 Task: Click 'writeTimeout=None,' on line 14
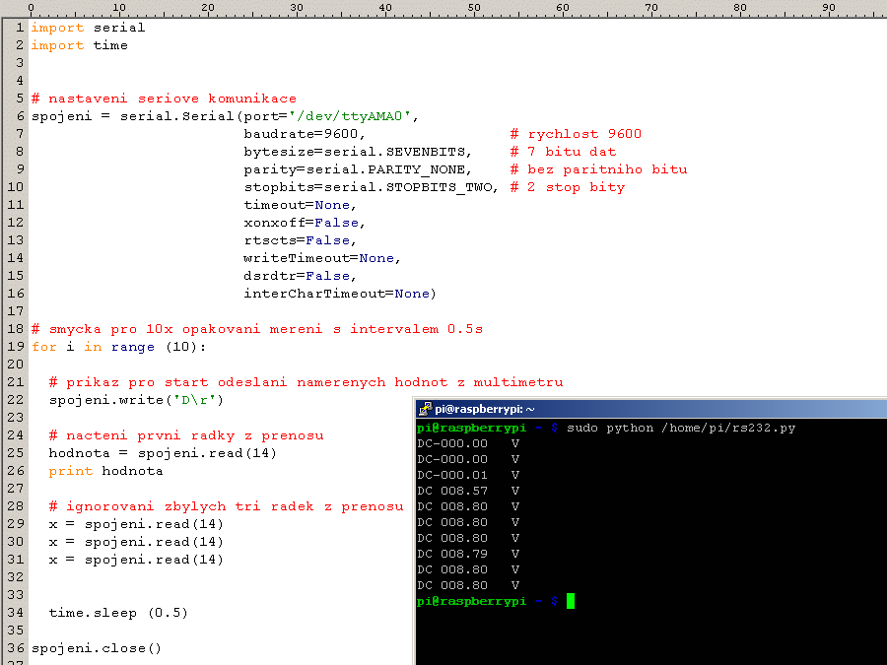(322, 258)
